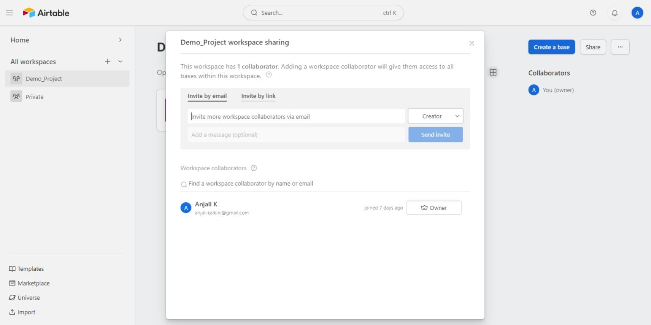Select the Invite by email tab
The height and width of the screenshot is (325, 651).
(207, 96)
